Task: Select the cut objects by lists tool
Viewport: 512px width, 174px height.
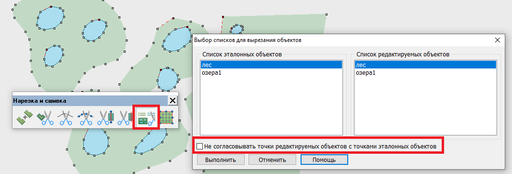Action: pos(146,118)
